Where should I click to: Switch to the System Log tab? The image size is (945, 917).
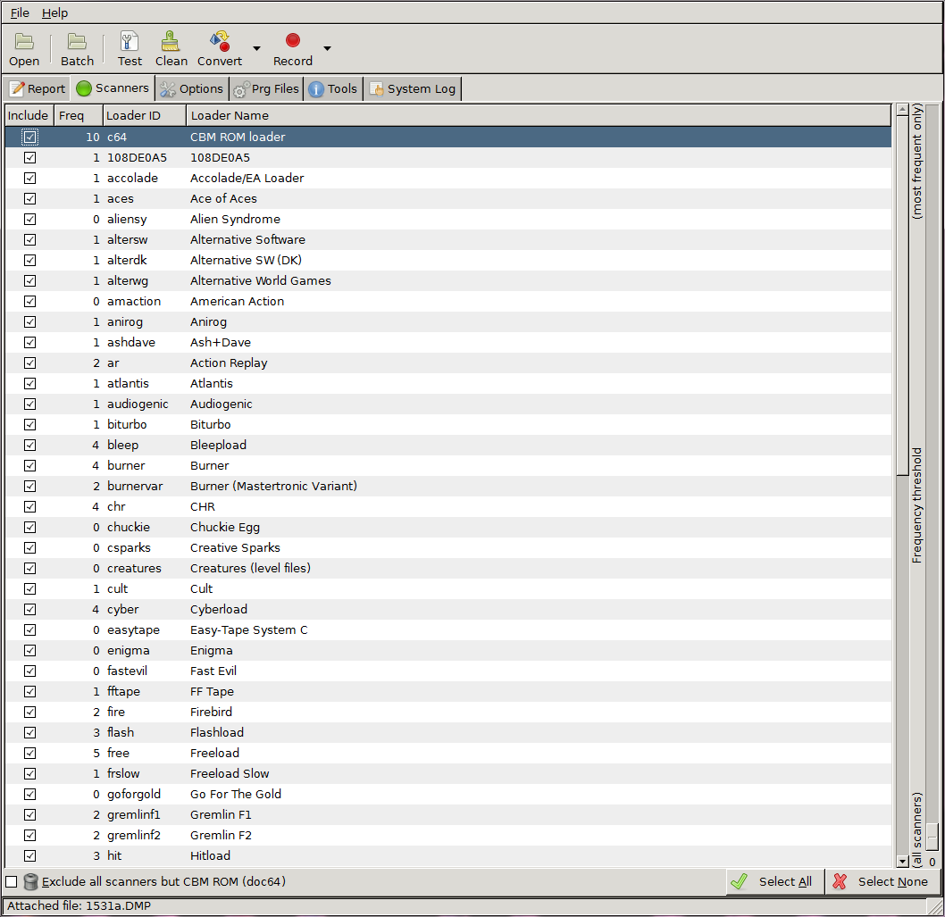[x=413, y=89]
